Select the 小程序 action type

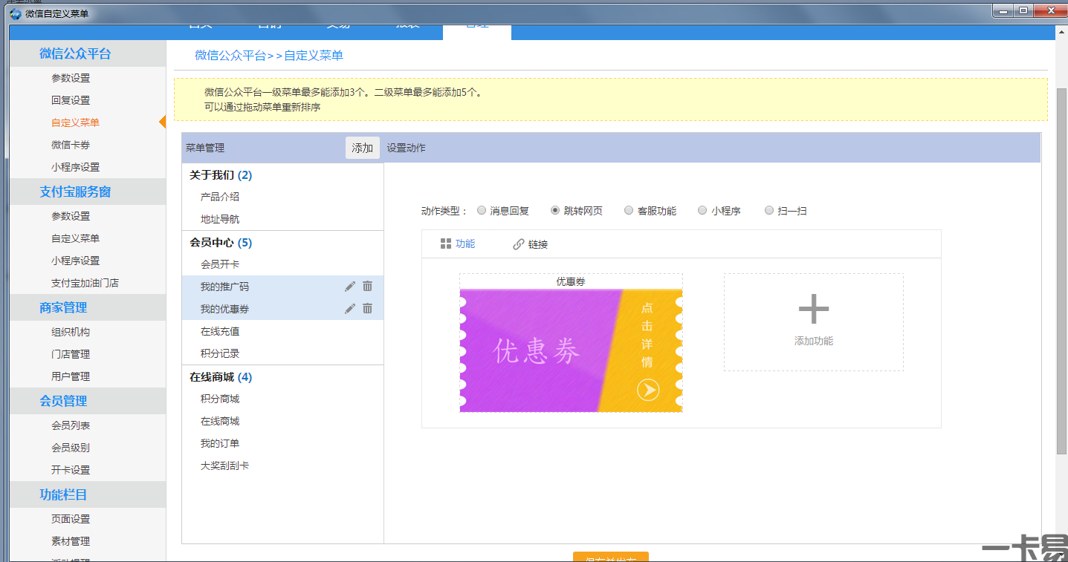click(x=702, y=211)
